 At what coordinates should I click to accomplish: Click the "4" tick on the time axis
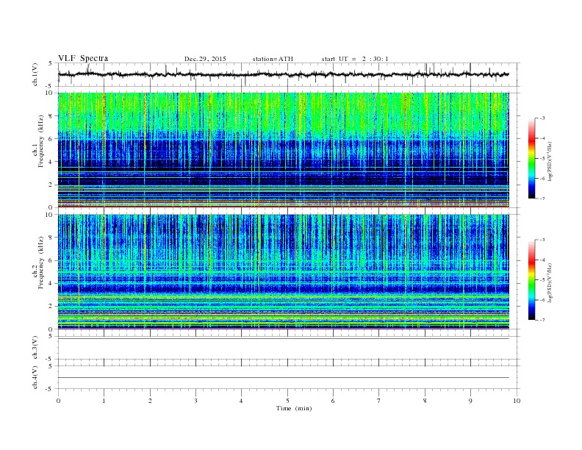pos(241,401)
